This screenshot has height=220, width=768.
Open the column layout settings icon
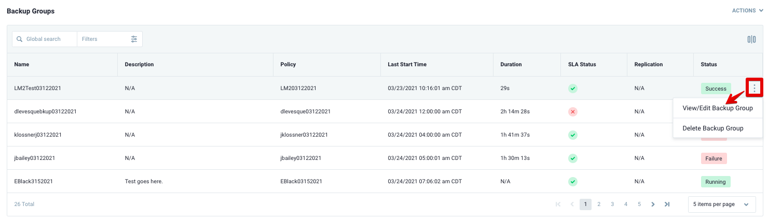tap(751, 39)
